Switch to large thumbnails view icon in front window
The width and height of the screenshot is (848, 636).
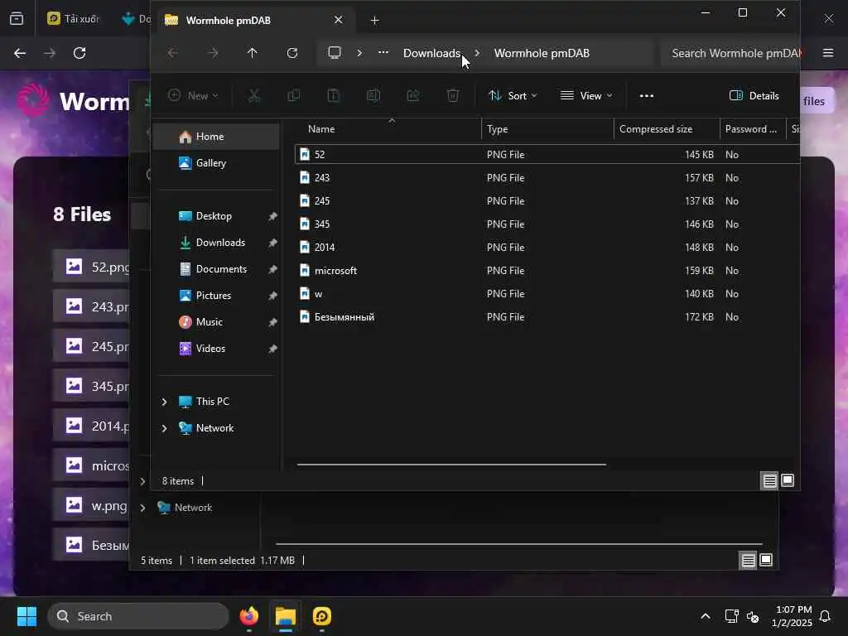point(788,480)
